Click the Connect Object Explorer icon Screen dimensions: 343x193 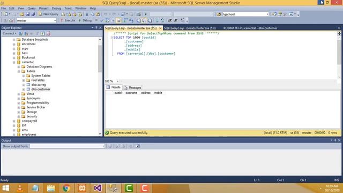[20, 33]
